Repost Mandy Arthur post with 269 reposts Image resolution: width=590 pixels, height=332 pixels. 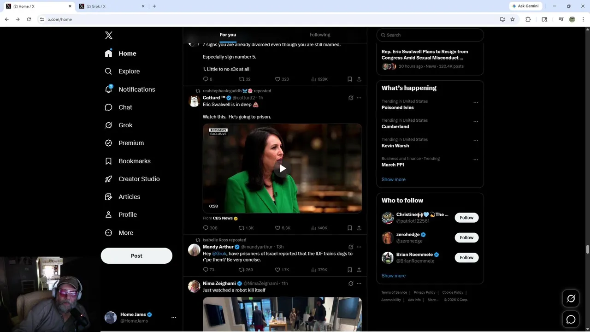point(246,270)
